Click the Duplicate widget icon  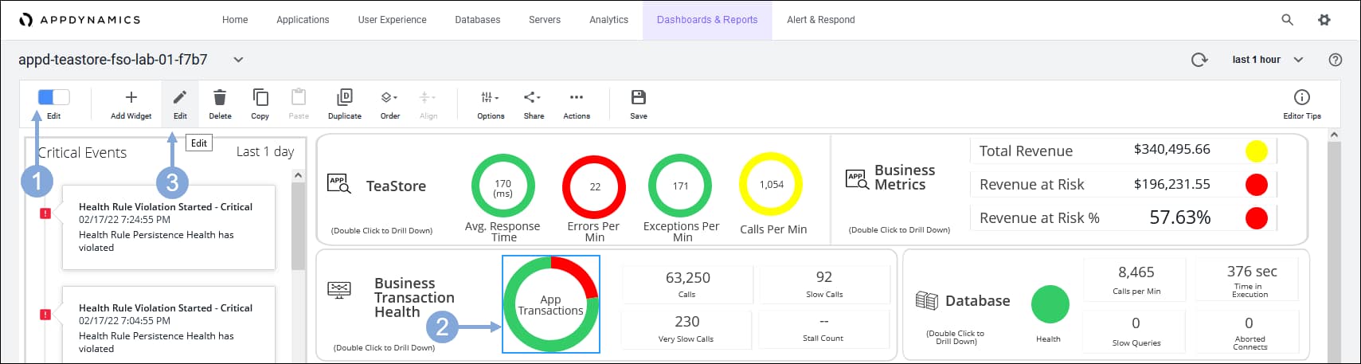coord(344,97)
